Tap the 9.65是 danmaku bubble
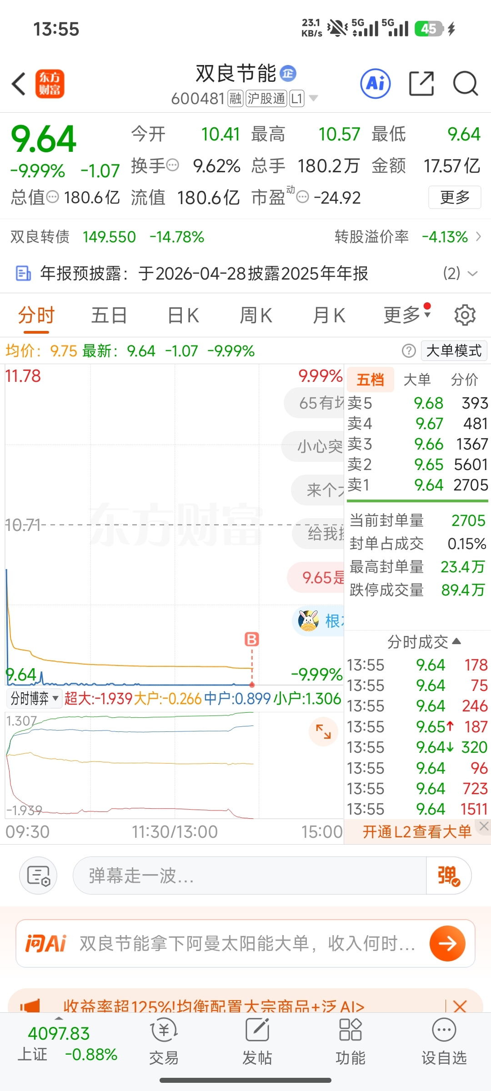The image size is (491, 1091). point(316,577)
